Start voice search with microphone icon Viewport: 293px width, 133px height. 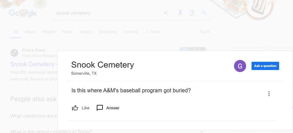pyautogui.click(x=180, y=13)
